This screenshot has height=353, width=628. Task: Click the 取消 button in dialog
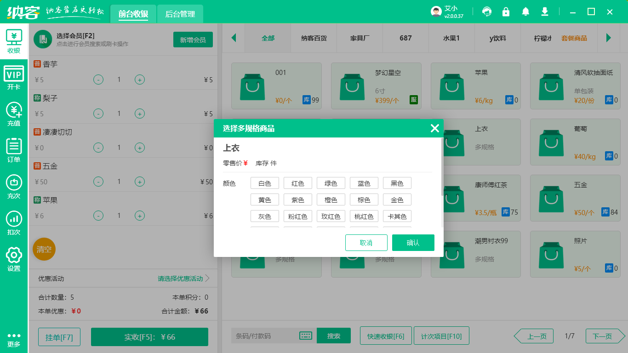(x=366, y=243)
